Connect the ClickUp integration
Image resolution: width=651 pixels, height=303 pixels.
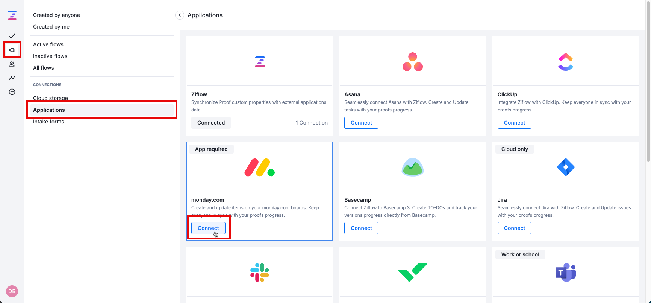click(514, 123)
